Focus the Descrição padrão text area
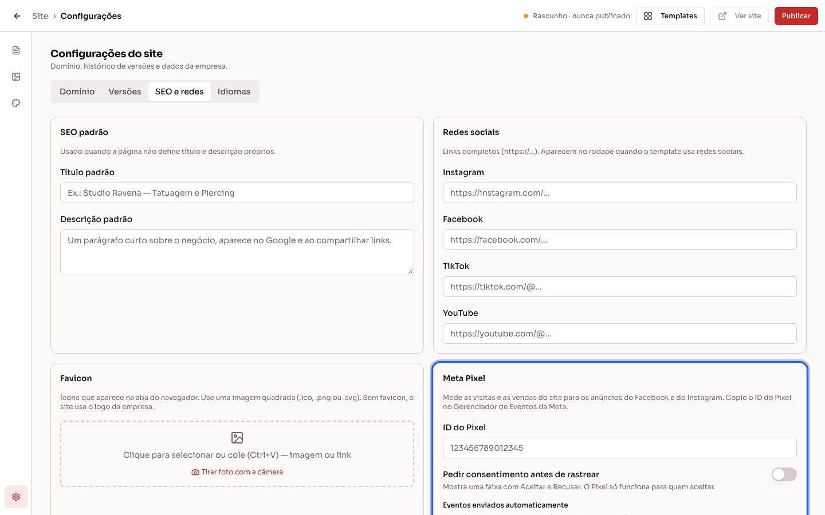Image resolution: width=825 pixels, height=515 pixels. point(237,252)
